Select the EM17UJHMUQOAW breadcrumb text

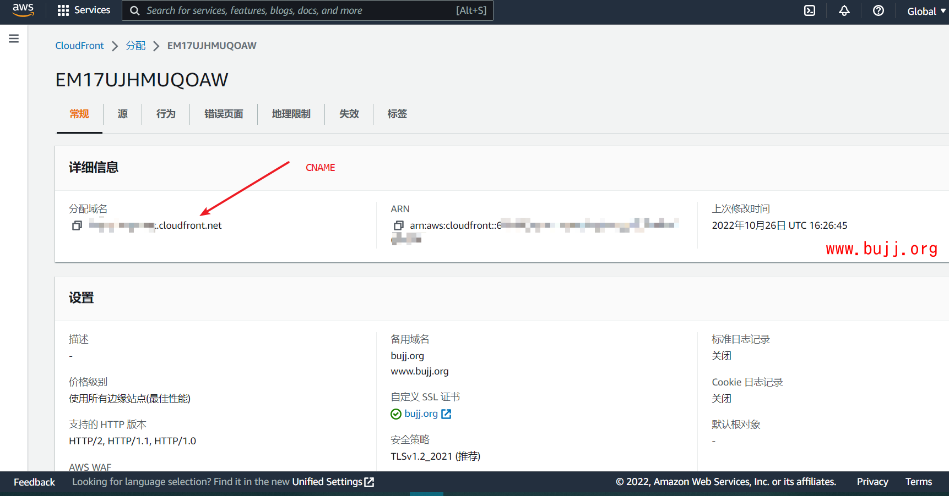click(x=212, y=46)
